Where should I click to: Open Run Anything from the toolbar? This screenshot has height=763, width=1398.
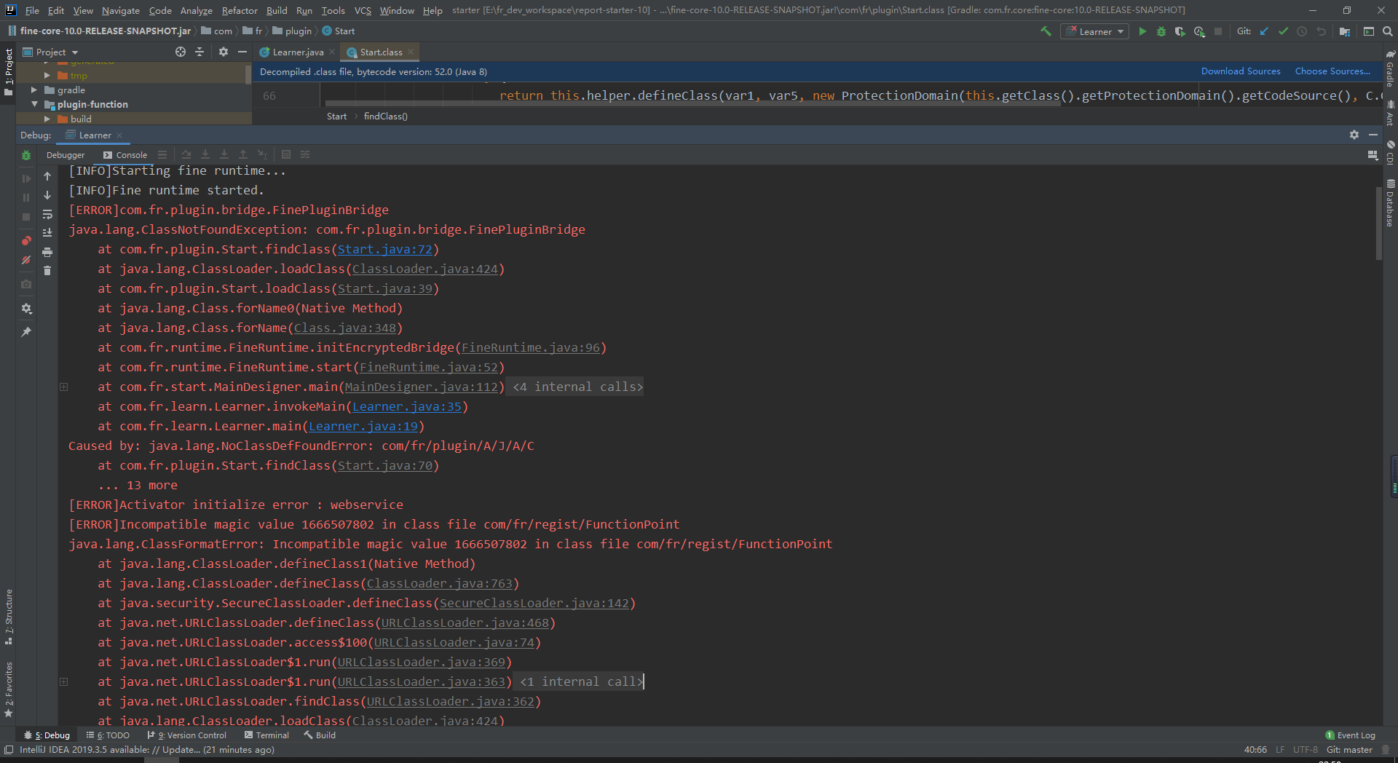pyautogui.click(x=1369, y=31)
